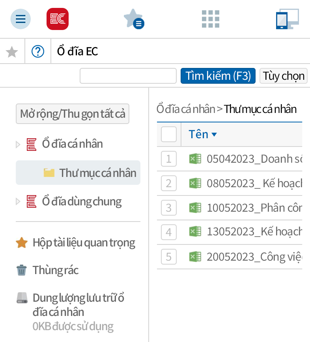This screenshot has height=342, width=310.
Task: Click the Tùy chọn button
Action: click(284, 76)
